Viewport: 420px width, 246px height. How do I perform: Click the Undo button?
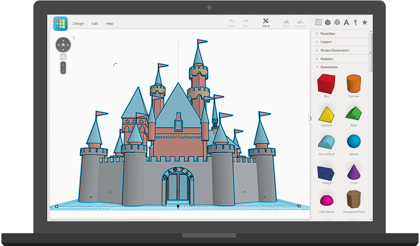click(x=232, y=23)
